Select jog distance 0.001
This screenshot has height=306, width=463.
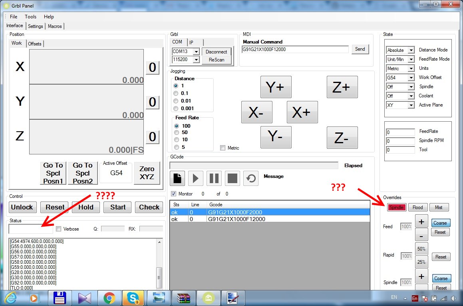[x=176, y=109]
